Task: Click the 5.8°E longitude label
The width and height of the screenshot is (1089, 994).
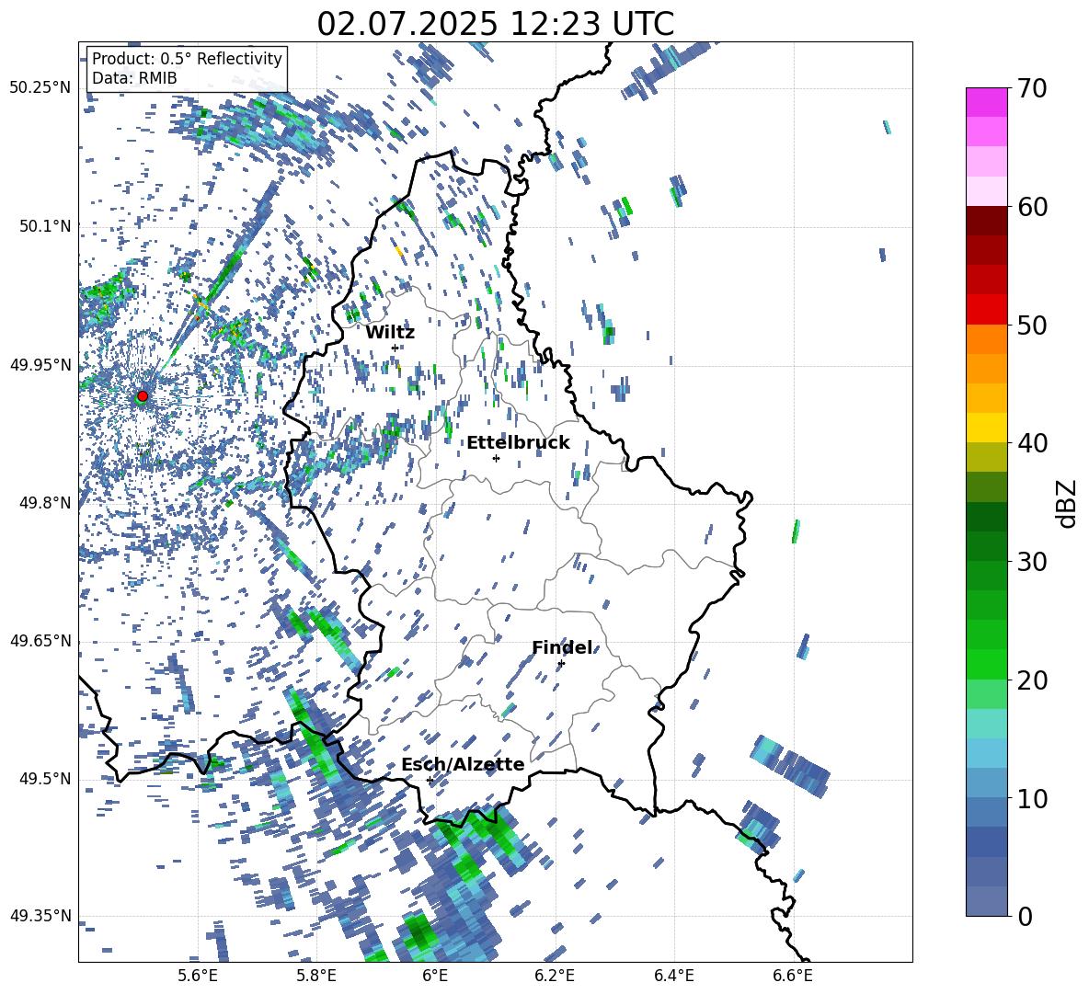Action: (316, 977)
